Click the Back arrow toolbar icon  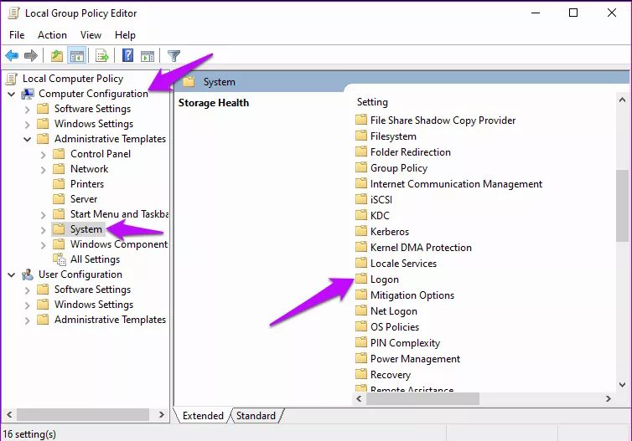tap(12, 55)
